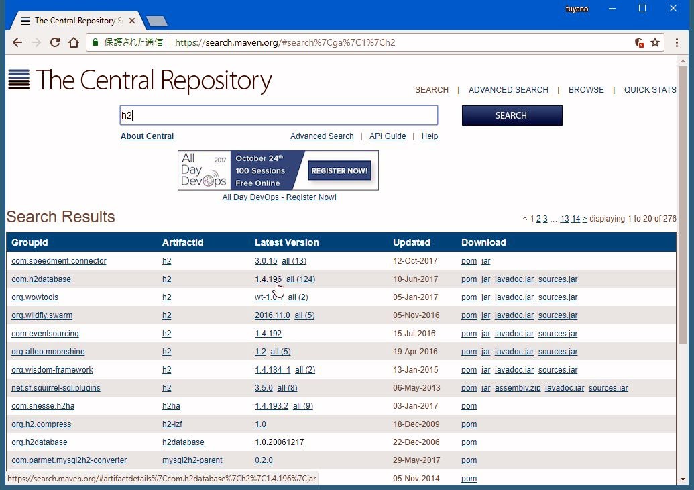694x490 pixels.
Task: Go to results page 14
Action: (575, 219)
